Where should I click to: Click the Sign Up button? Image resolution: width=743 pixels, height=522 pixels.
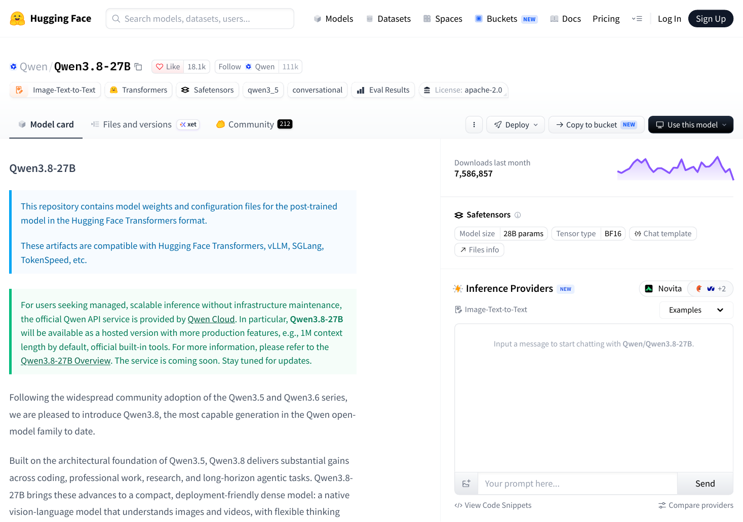pyautogui.click(x=711, y=19)
